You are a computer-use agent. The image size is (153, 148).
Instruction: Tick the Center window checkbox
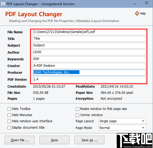click(77, 115)
